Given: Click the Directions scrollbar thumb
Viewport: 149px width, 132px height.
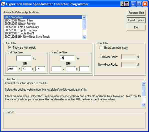Looking at the screenshot, I should 143,91.
